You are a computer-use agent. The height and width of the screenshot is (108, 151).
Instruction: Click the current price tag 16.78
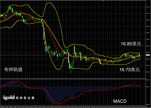pos(148,55)
